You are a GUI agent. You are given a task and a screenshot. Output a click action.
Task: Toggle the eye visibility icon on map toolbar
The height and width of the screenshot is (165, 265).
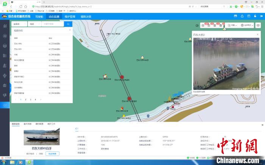coord(259,25)
